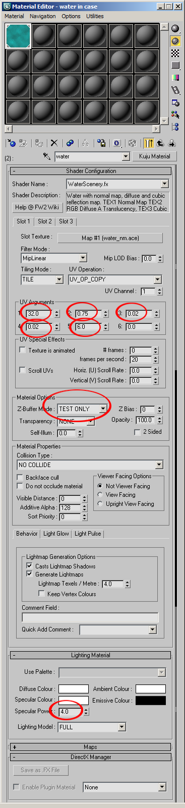Toggle the Backface cull checkbox
This screenshot has width=185, height=808.
point(20,477)
